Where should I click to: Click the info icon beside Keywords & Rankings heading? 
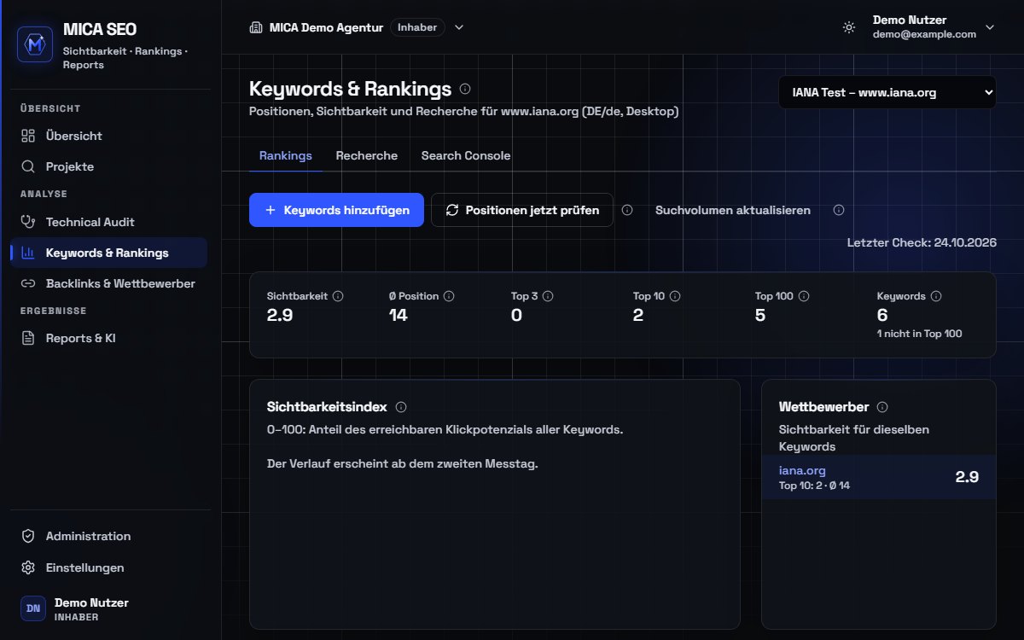[x=465, y=89]
